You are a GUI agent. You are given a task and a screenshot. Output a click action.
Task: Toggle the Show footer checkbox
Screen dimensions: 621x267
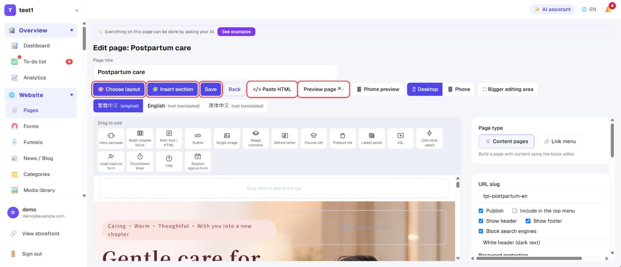point(528,221)
